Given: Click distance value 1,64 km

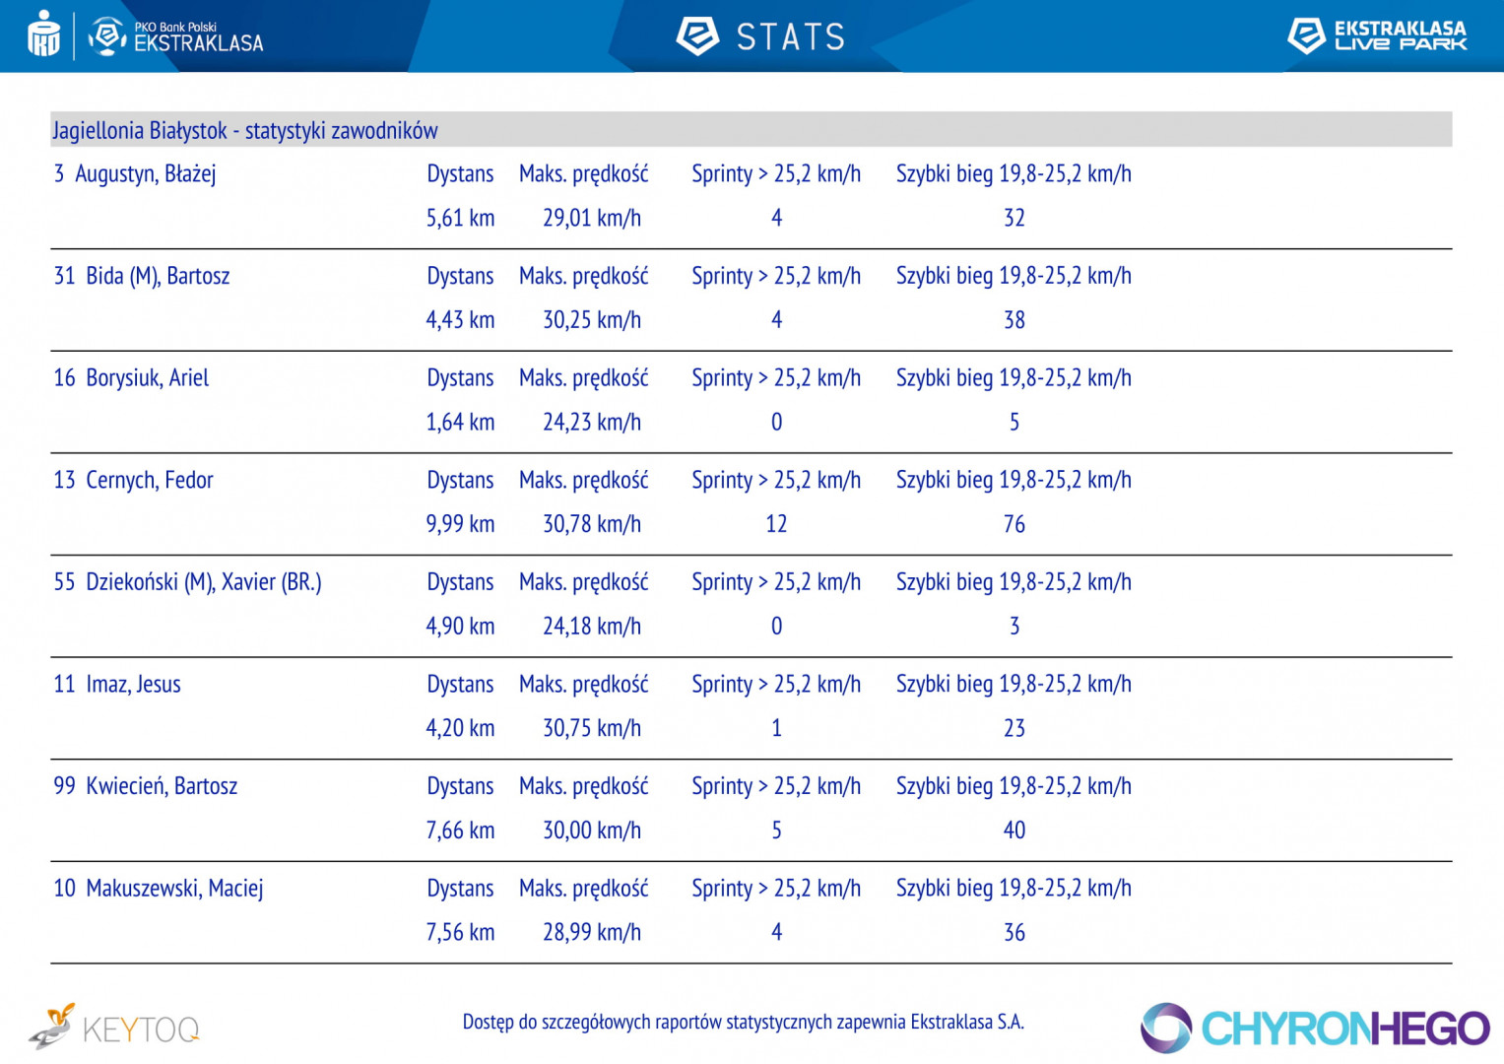Looking at the screenshot, I should [x=460, y=423].
